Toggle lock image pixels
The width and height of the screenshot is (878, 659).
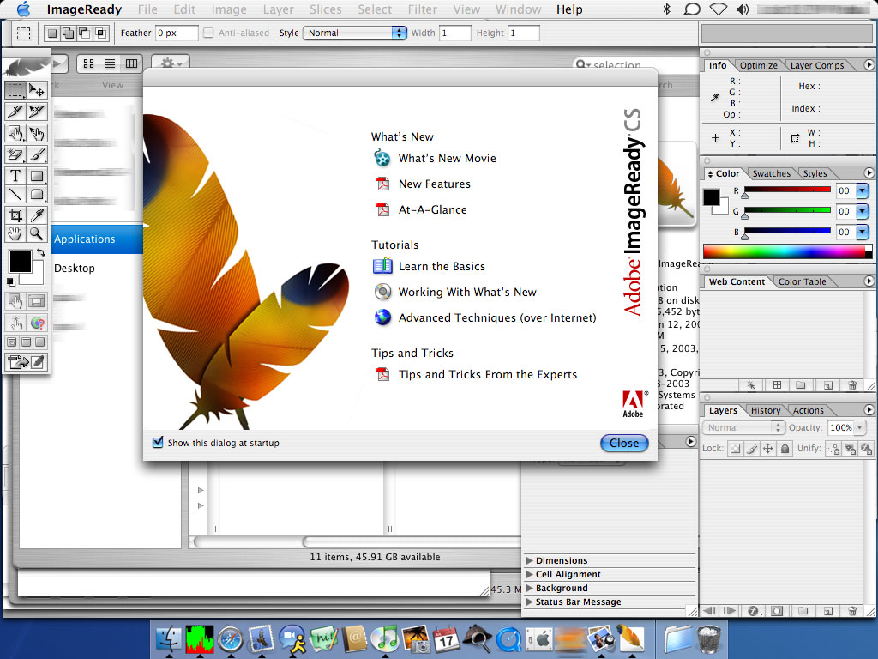click(x=752, y=448)
